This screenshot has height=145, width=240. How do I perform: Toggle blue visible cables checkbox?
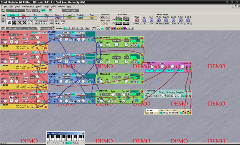click(115, 28)
